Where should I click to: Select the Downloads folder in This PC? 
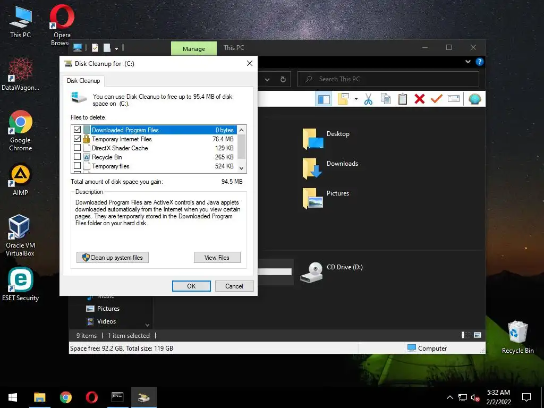coord(330,168)
